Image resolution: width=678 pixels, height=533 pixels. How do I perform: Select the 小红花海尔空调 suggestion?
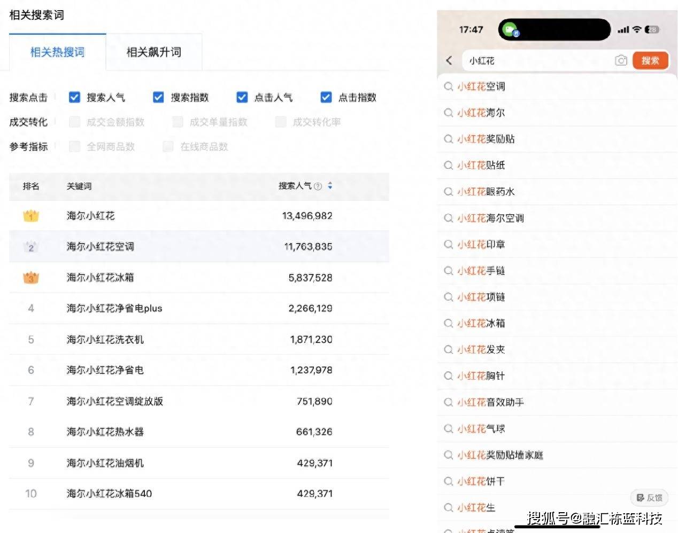490,218
